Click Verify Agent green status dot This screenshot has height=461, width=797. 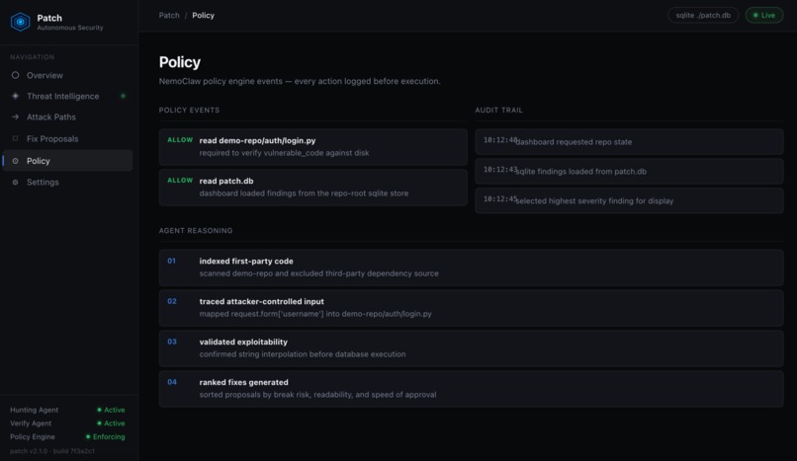(x=99, y=423)
